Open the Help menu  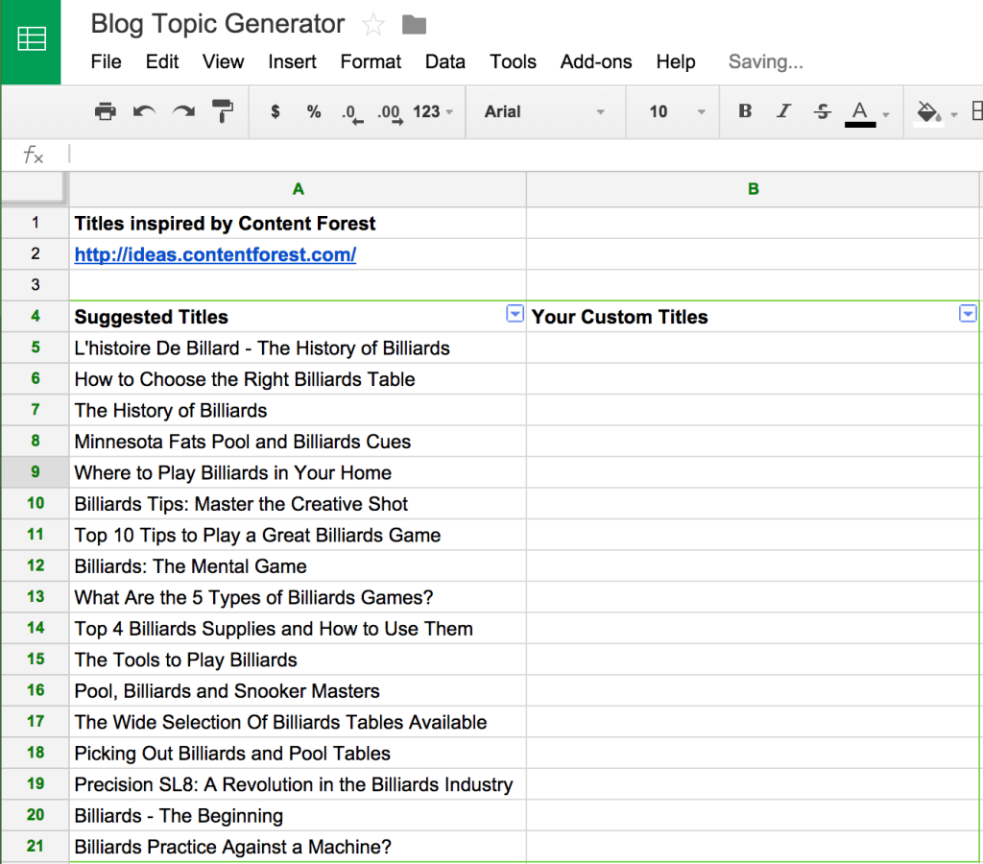click(x=675, y=61)
